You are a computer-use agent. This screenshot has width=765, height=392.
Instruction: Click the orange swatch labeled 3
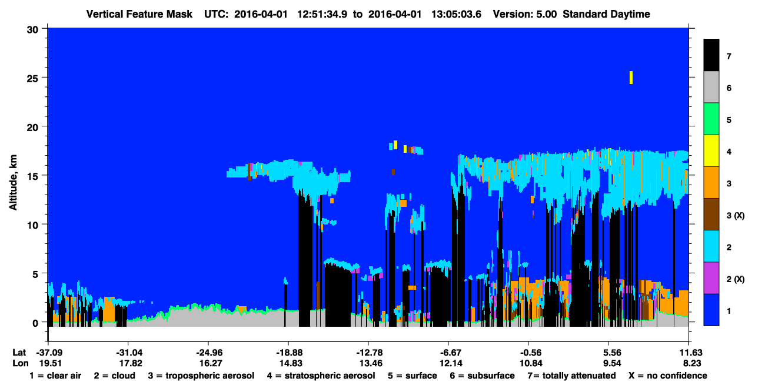711,183
